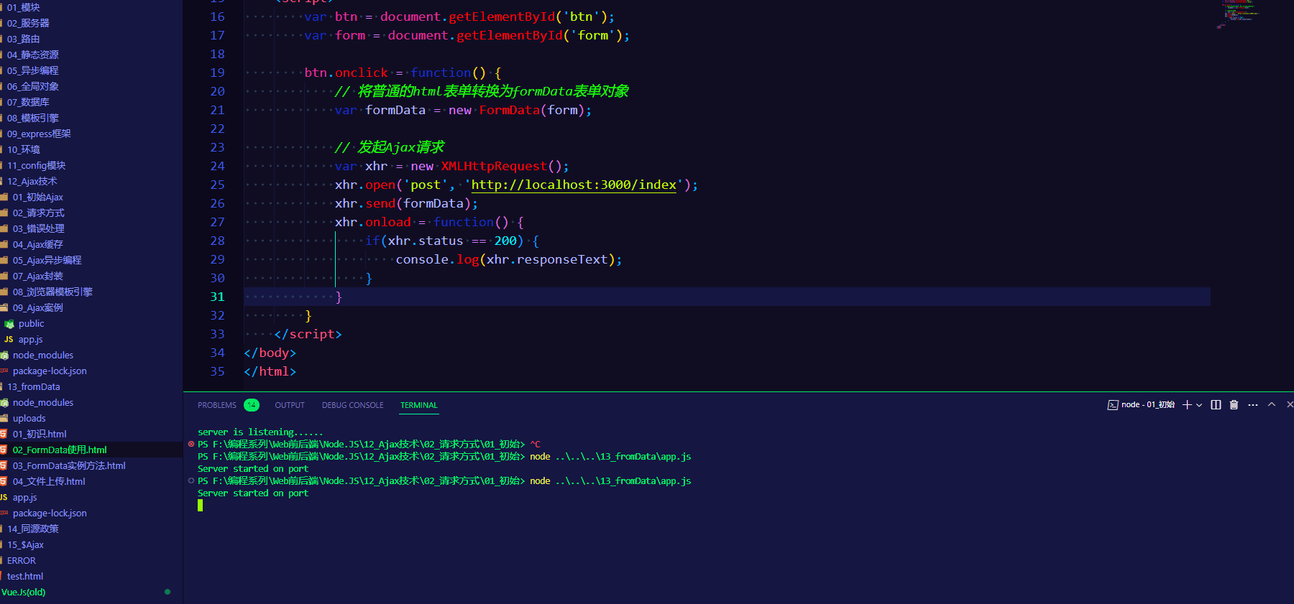Open the 01_初始Ajax subfolder

[x=37, y=197]
